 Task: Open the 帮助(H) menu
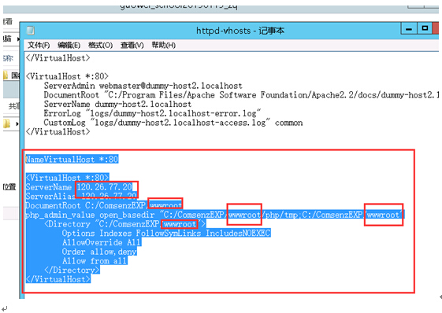click(164, 45)
